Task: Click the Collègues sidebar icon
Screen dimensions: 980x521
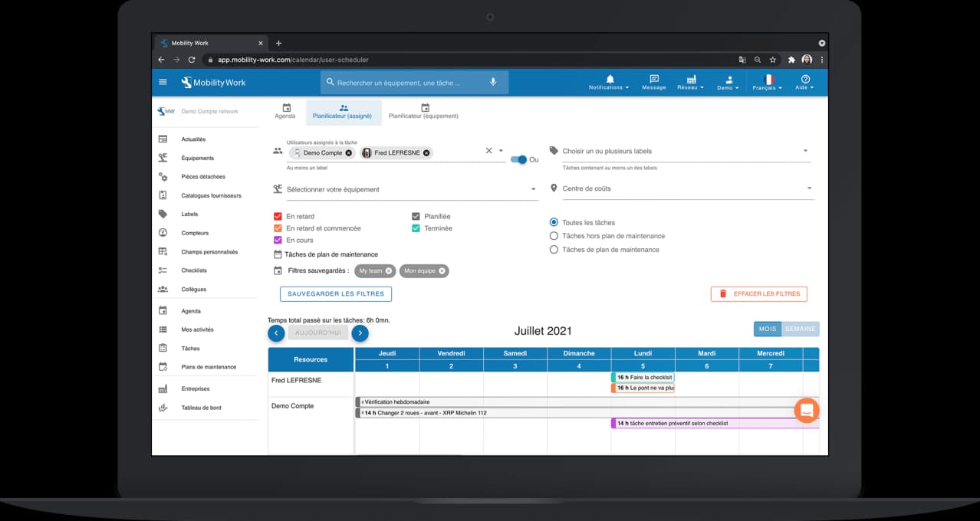Action: [x=163, y=289]
